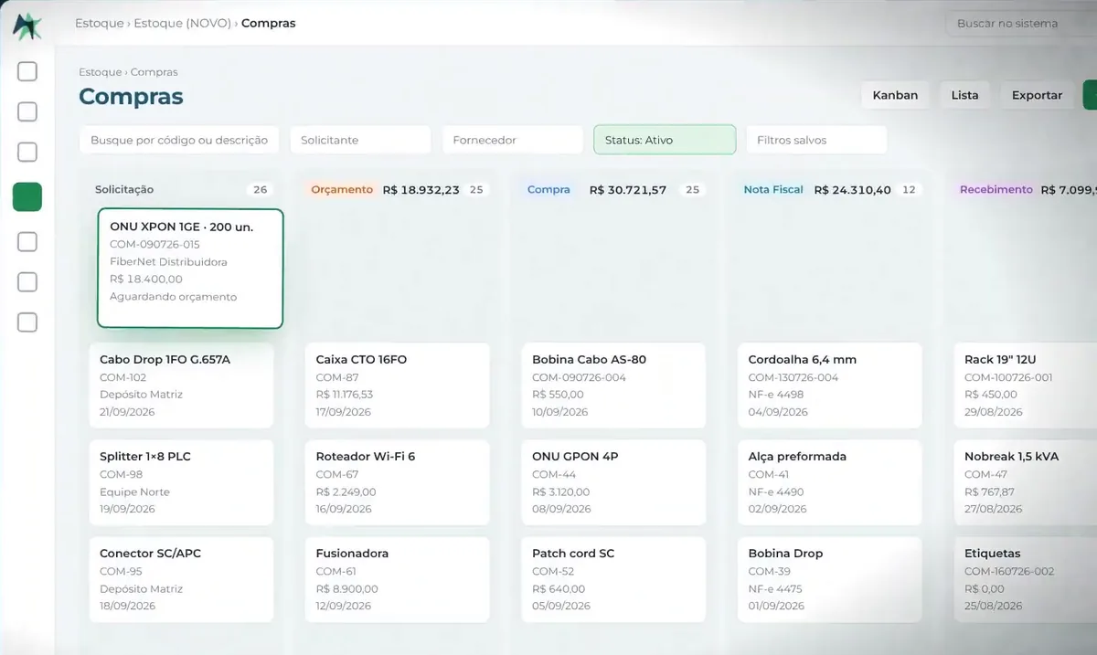This screenshot has width=1097, height=655.
Task: Click the R$ 24.310,40 Nota Fiscal total
Action: 852,190
